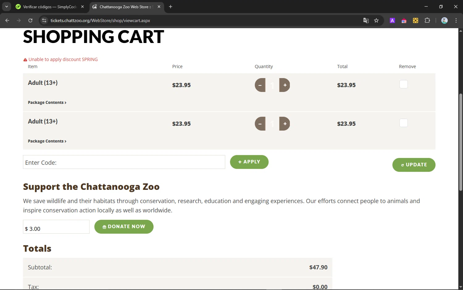The width and height of the screenshot is (463, 290).
Task: Click the $ 3.00 donation amount field
Action: (56, 227)
